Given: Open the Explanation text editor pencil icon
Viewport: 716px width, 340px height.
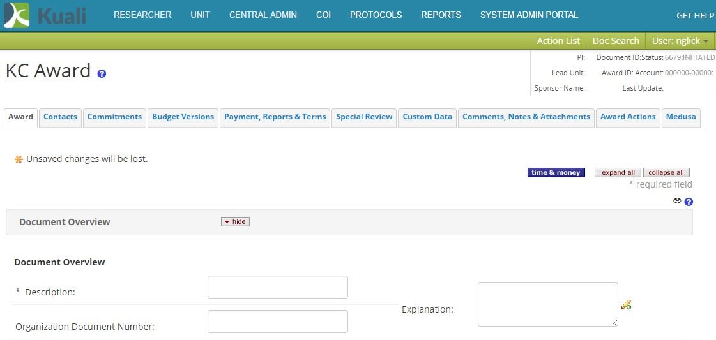Looking at the screenshot, I should (626, 305).
